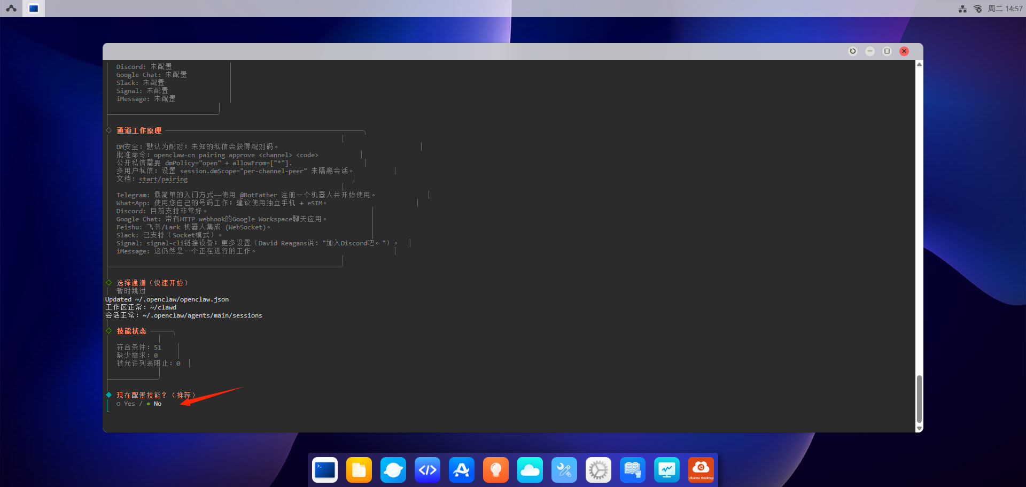Open the planet browser icon in dock
This screenshot has height=487, width=1026.
pyautogui.click(x=393, y=470)
